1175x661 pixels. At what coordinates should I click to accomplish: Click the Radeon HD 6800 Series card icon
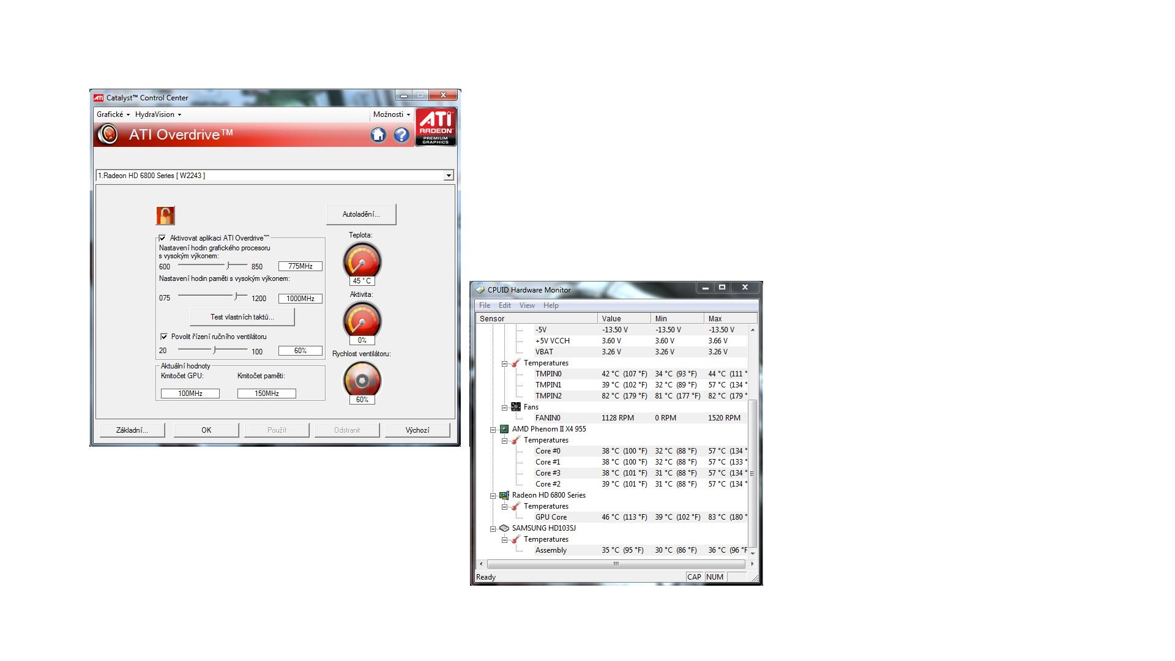[504, 495]
